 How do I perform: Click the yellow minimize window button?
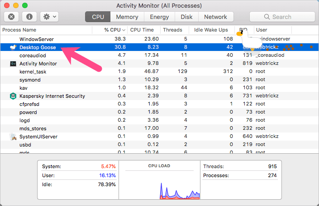16,5
